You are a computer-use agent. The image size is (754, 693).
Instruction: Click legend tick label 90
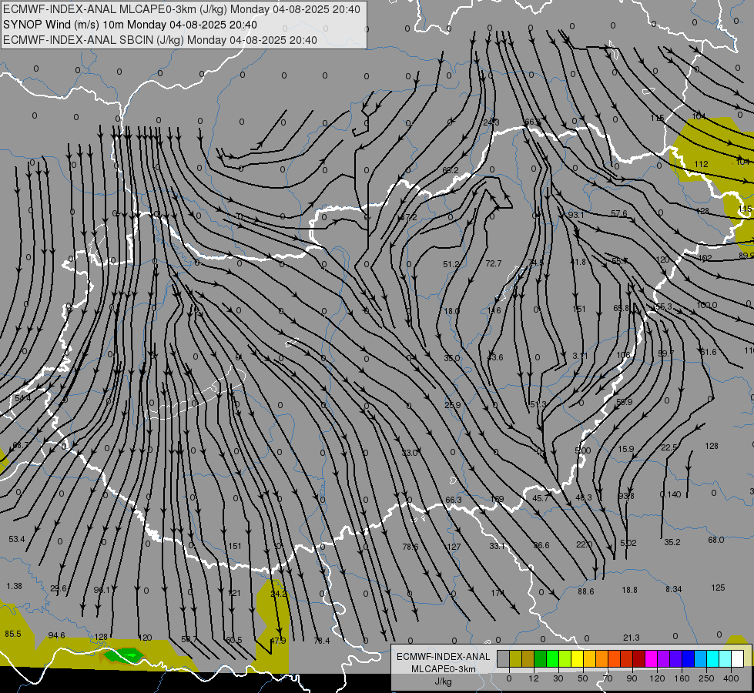click(632, 678)
